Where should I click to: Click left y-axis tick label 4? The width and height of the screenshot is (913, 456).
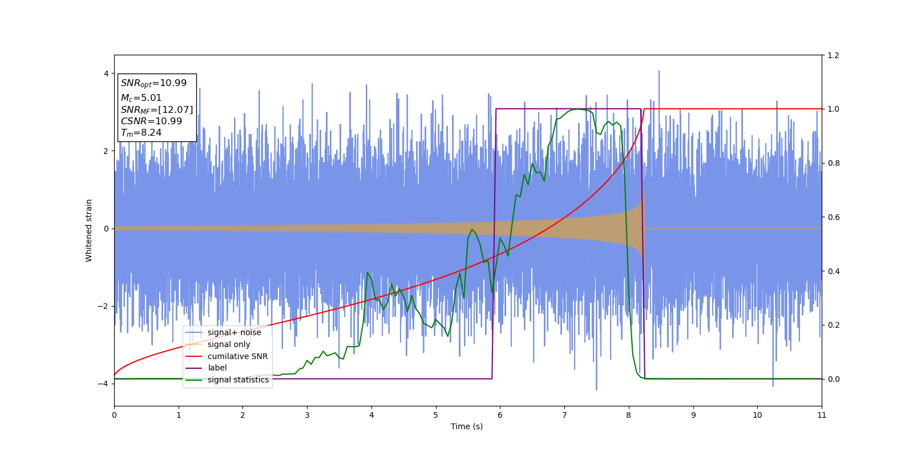pyautogui.click(x=106, y=74)
